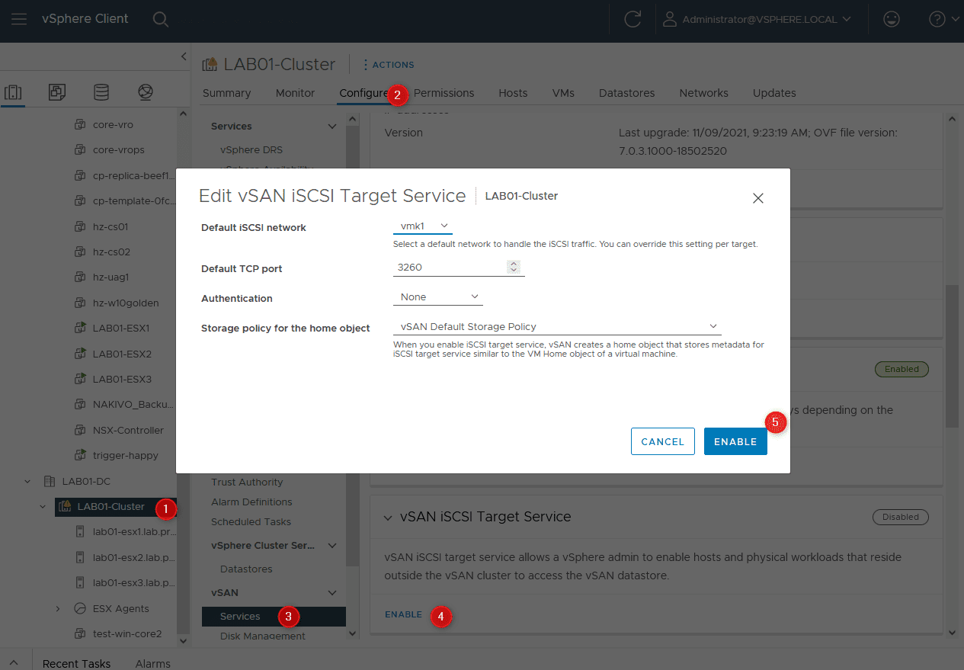Click the VM icon beside trigger-happy

click(x=79, y=456)
